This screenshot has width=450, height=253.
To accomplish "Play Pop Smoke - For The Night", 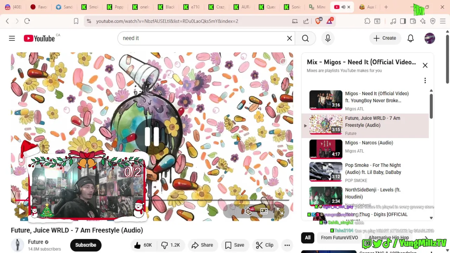I will pyautogui.click(x=365, y=172).
